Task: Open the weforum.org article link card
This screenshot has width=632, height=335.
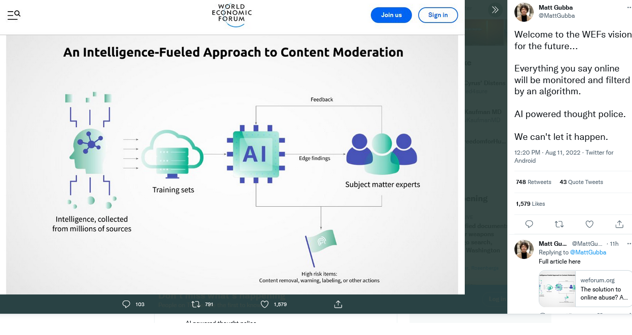Action: click(x=585, y=288)
